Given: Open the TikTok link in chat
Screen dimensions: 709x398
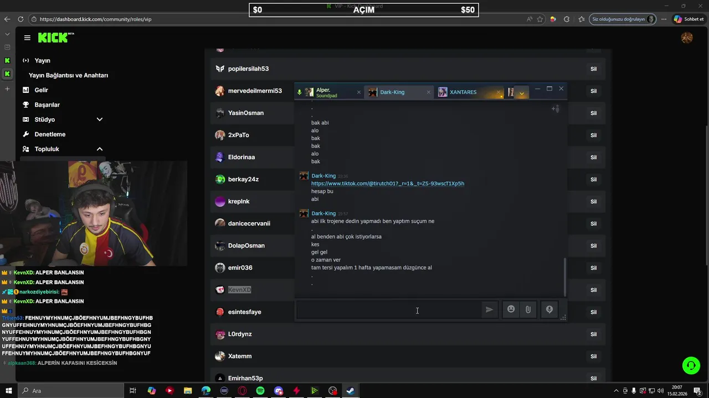Looking at the screenshot, I should tap(387, 184).
